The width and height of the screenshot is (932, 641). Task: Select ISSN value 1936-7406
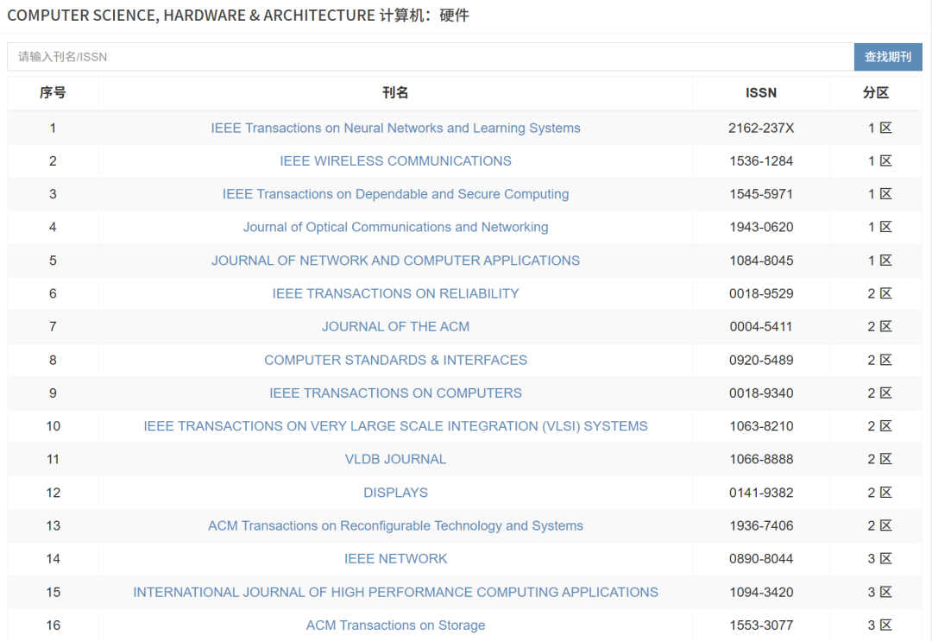(x=761, y=525)
